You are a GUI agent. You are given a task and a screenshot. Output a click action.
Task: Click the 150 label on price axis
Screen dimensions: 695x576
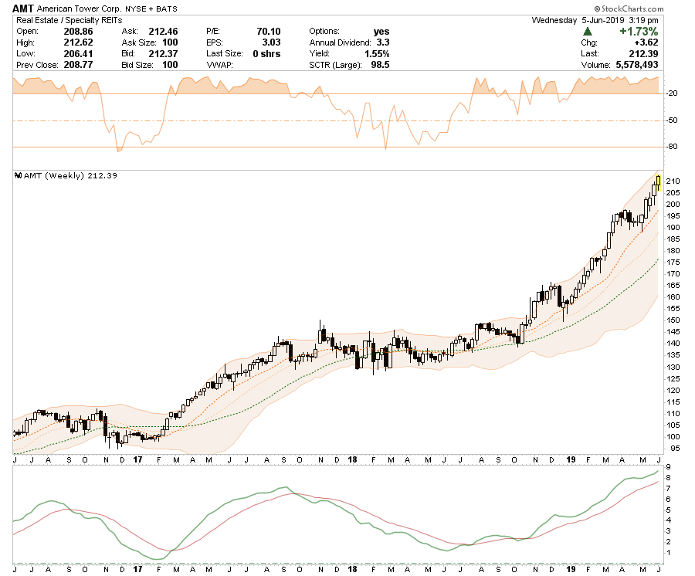(673, 320)
